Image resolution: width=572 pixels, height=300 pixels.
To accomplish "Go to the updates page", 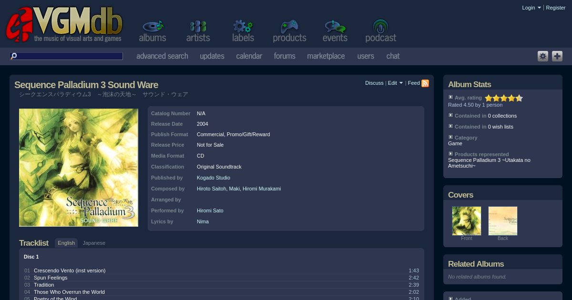I will 212,56.
